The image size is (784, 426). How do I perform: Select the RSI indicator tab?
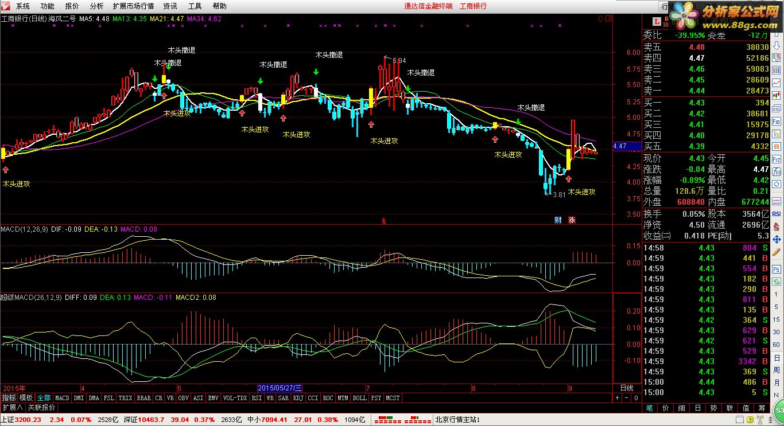pyautogui.click(x=257, y=397)
